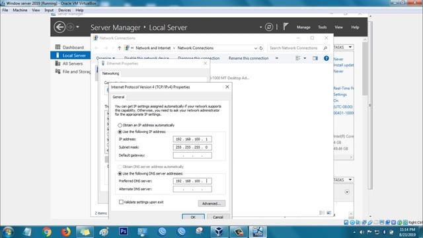Click the IP address field
The image size is (423, 238).
pos(192,139)
